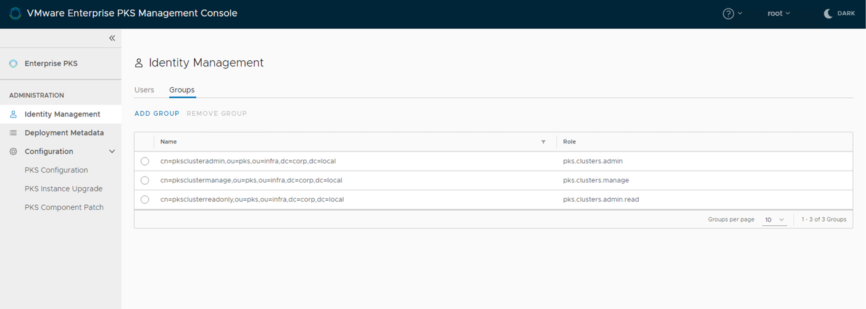
Task: Click the cn=pksclustermanage group name
Action: point(251,180)
